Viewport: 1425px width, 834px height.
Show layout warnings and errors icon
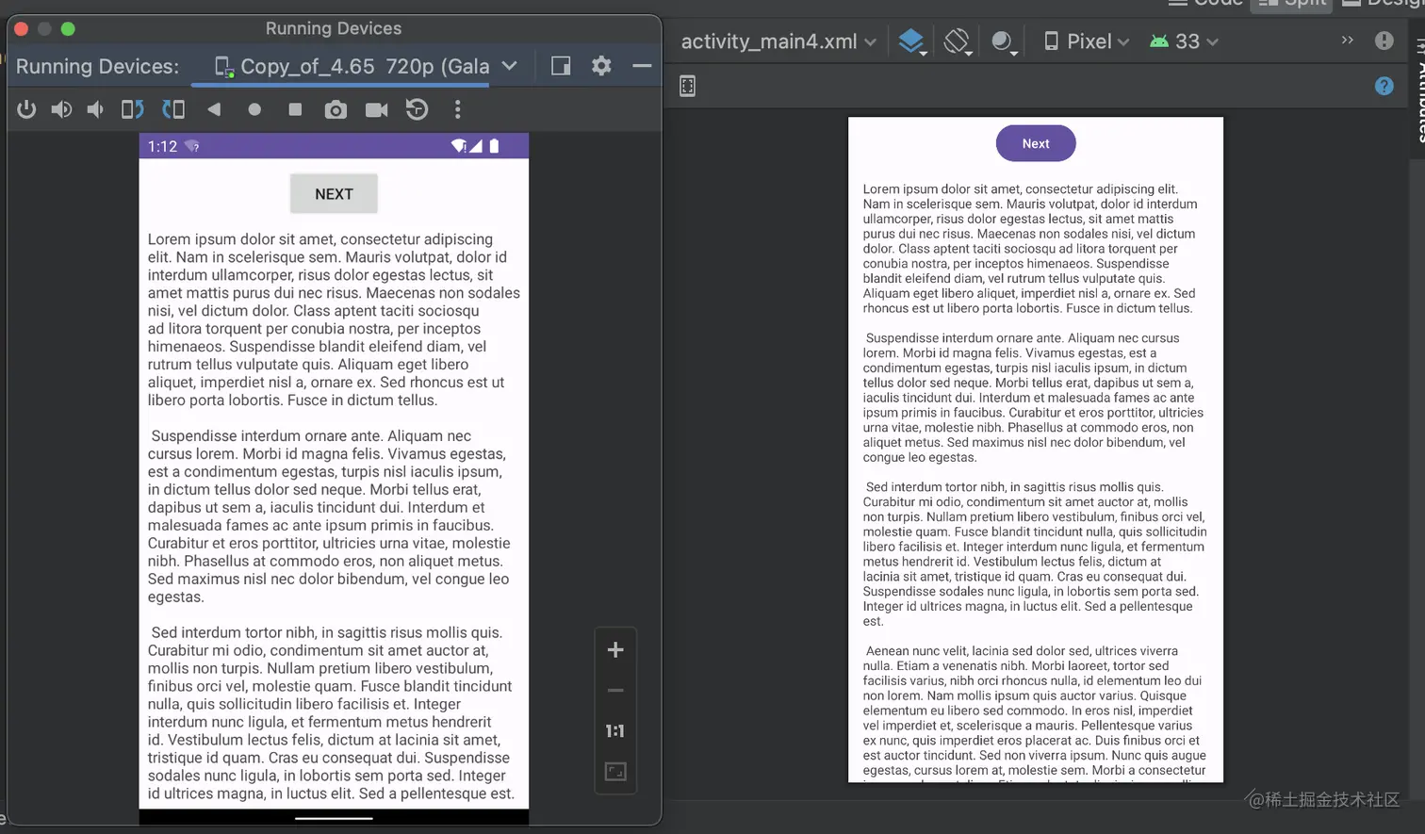[x=1384, y=41]
